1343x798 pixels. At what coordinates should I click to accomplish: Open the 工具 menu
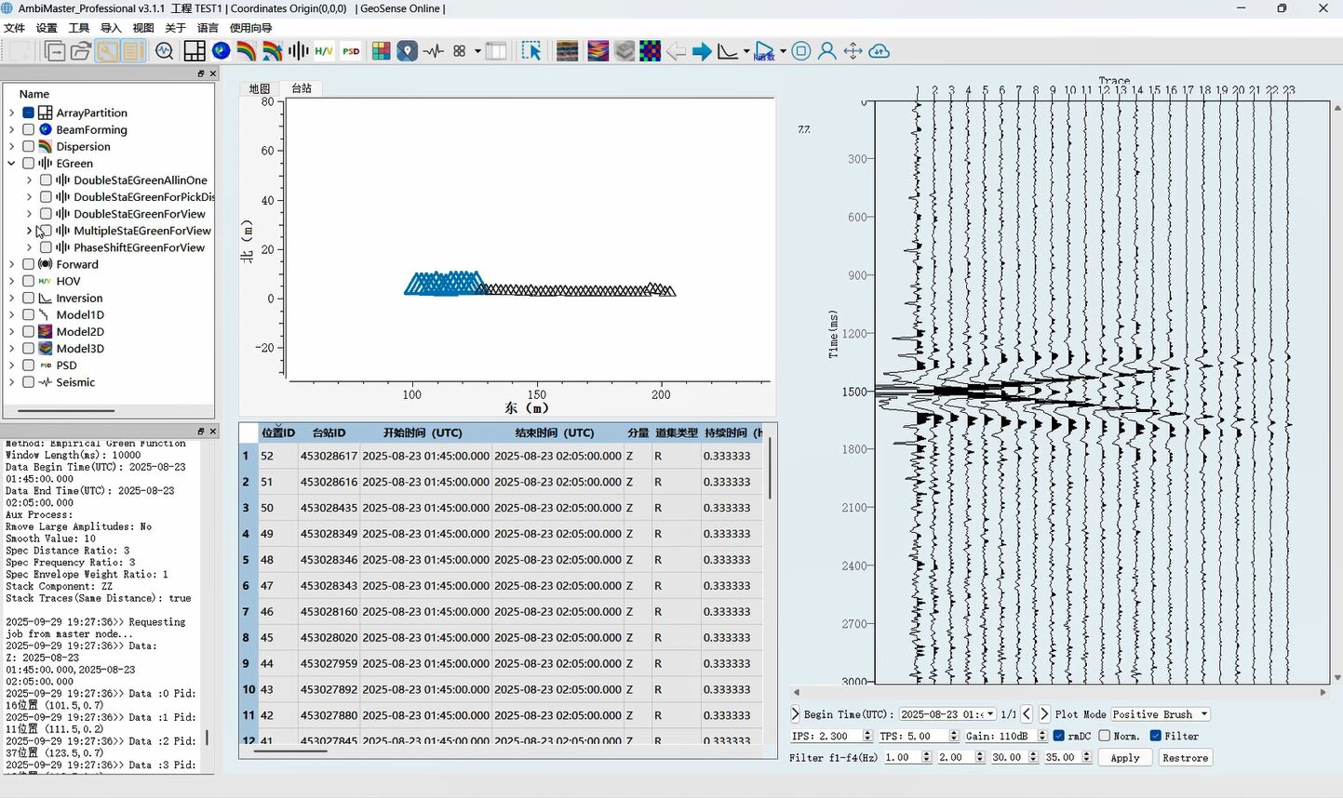pyautogui.click(x=79, y=28)
